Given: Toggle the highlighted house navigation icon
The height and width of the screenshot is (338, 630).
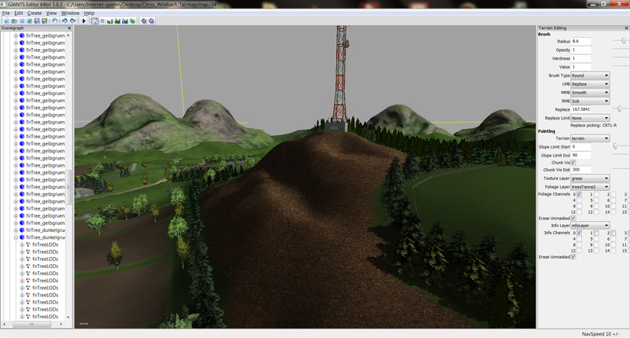Looking at the screenshot, I should tap(94, 21).
